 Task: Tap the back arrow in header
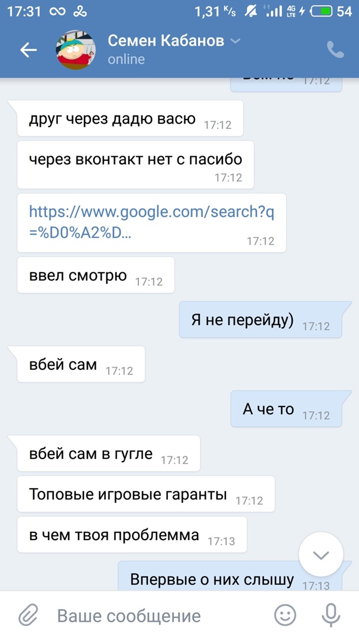28,50
